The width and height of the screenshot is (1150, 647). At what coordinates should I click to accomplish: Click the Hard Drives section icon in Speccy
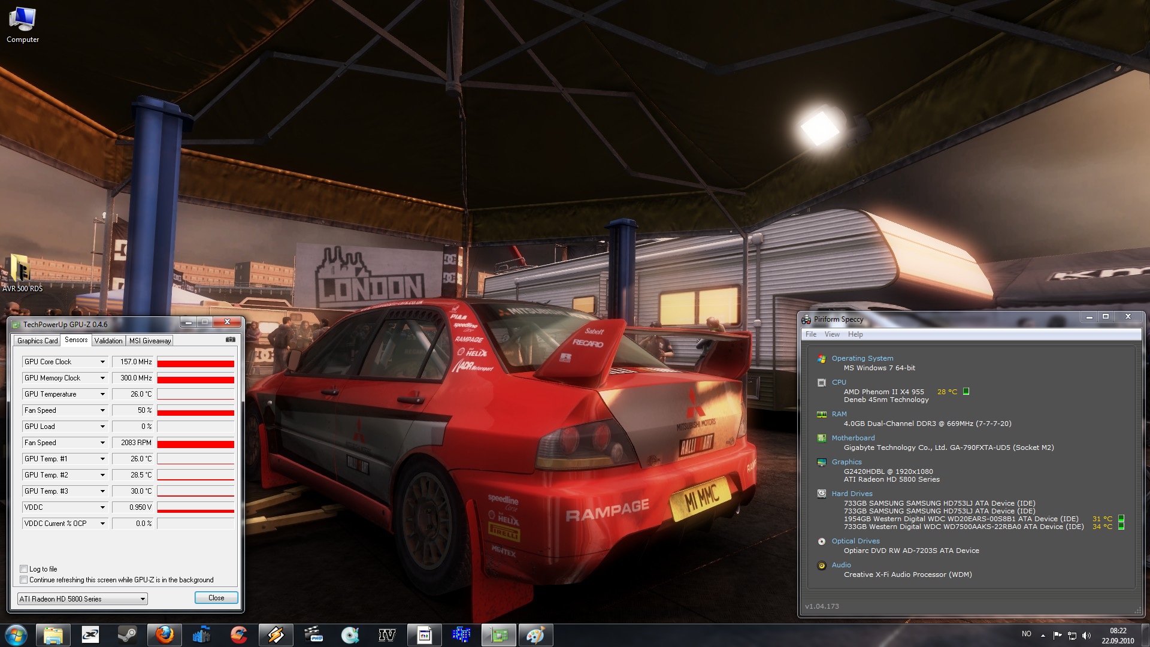click(x=822, y=494)
